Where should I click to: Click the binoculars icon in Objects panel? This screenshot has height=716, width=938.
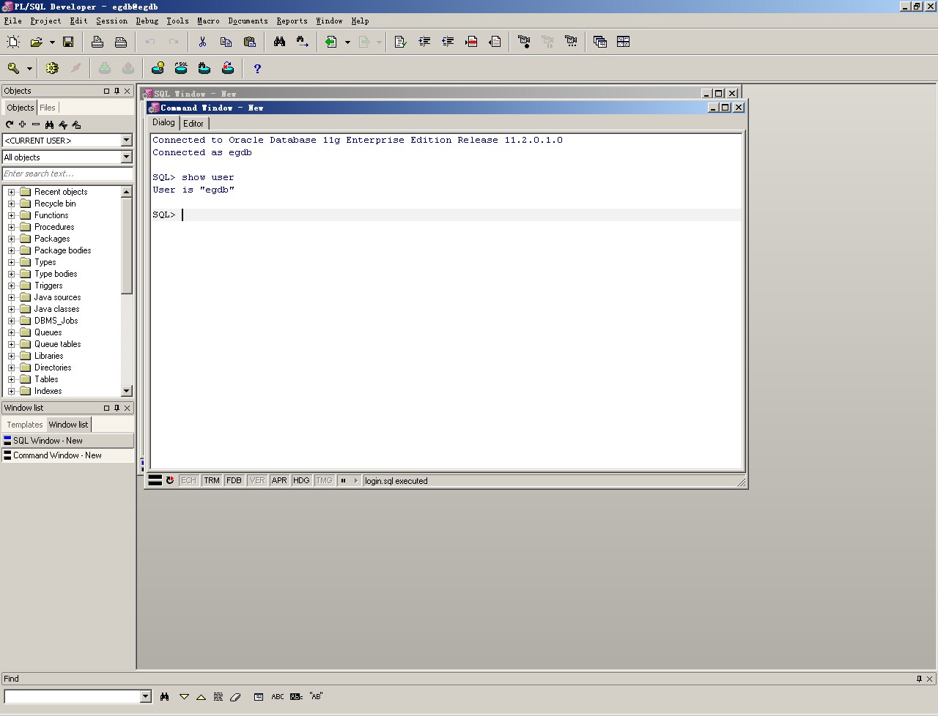click(x=49, y=124)
